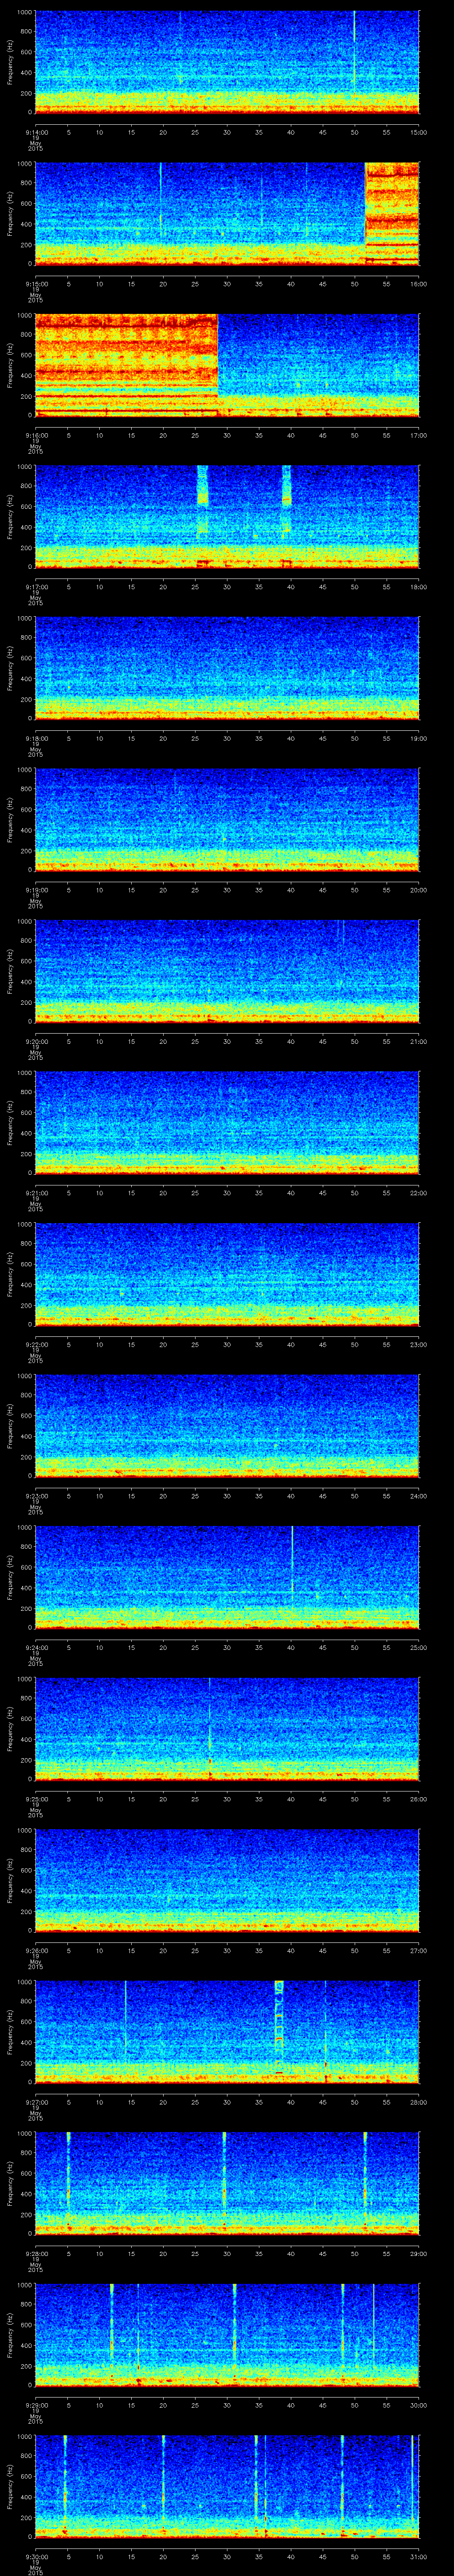The height and width of the screenshot is (2576, 454).
Task: Click the 30 second tick label under 9:20 spectrogram
Action: [227, 1042]
